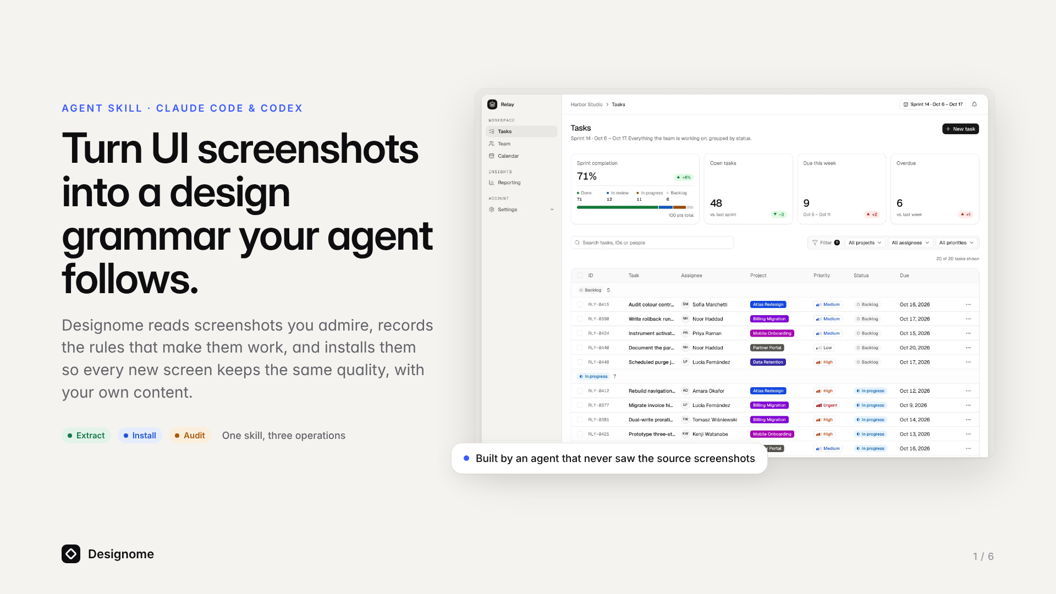Click the Extract operation pill

[x=86, y=436]
